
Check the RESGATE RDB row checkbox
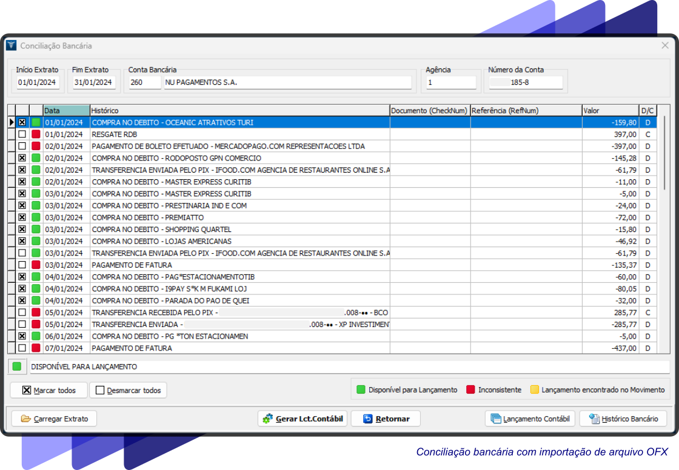click(22, 134)
